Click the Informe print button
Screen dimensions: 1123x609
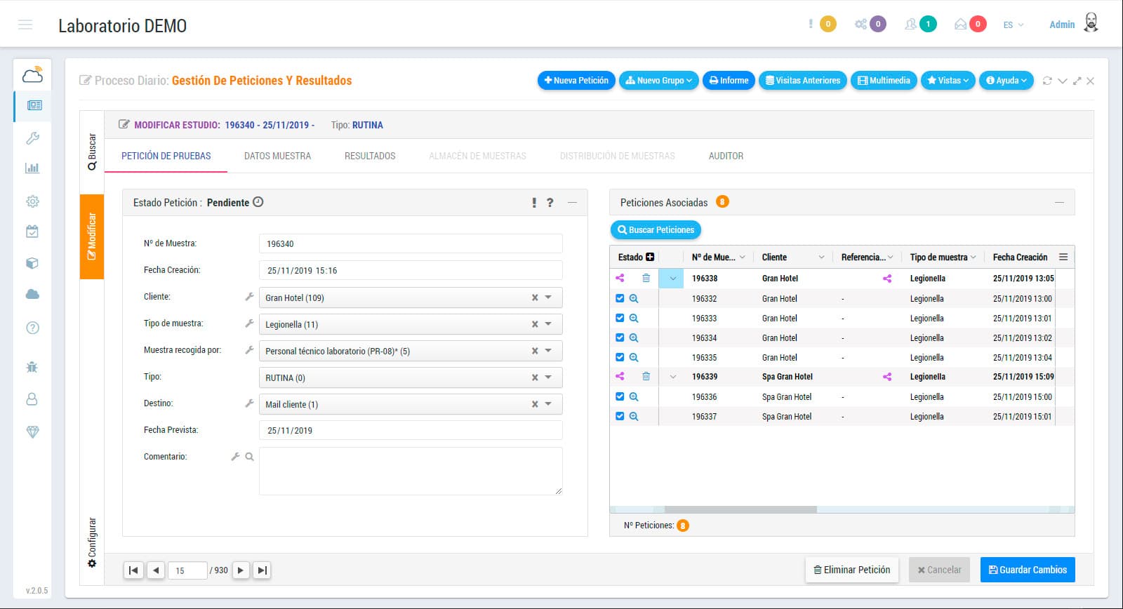[729, 81]
